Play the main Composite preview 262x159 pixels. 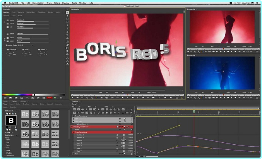click(x=138, y=97)
